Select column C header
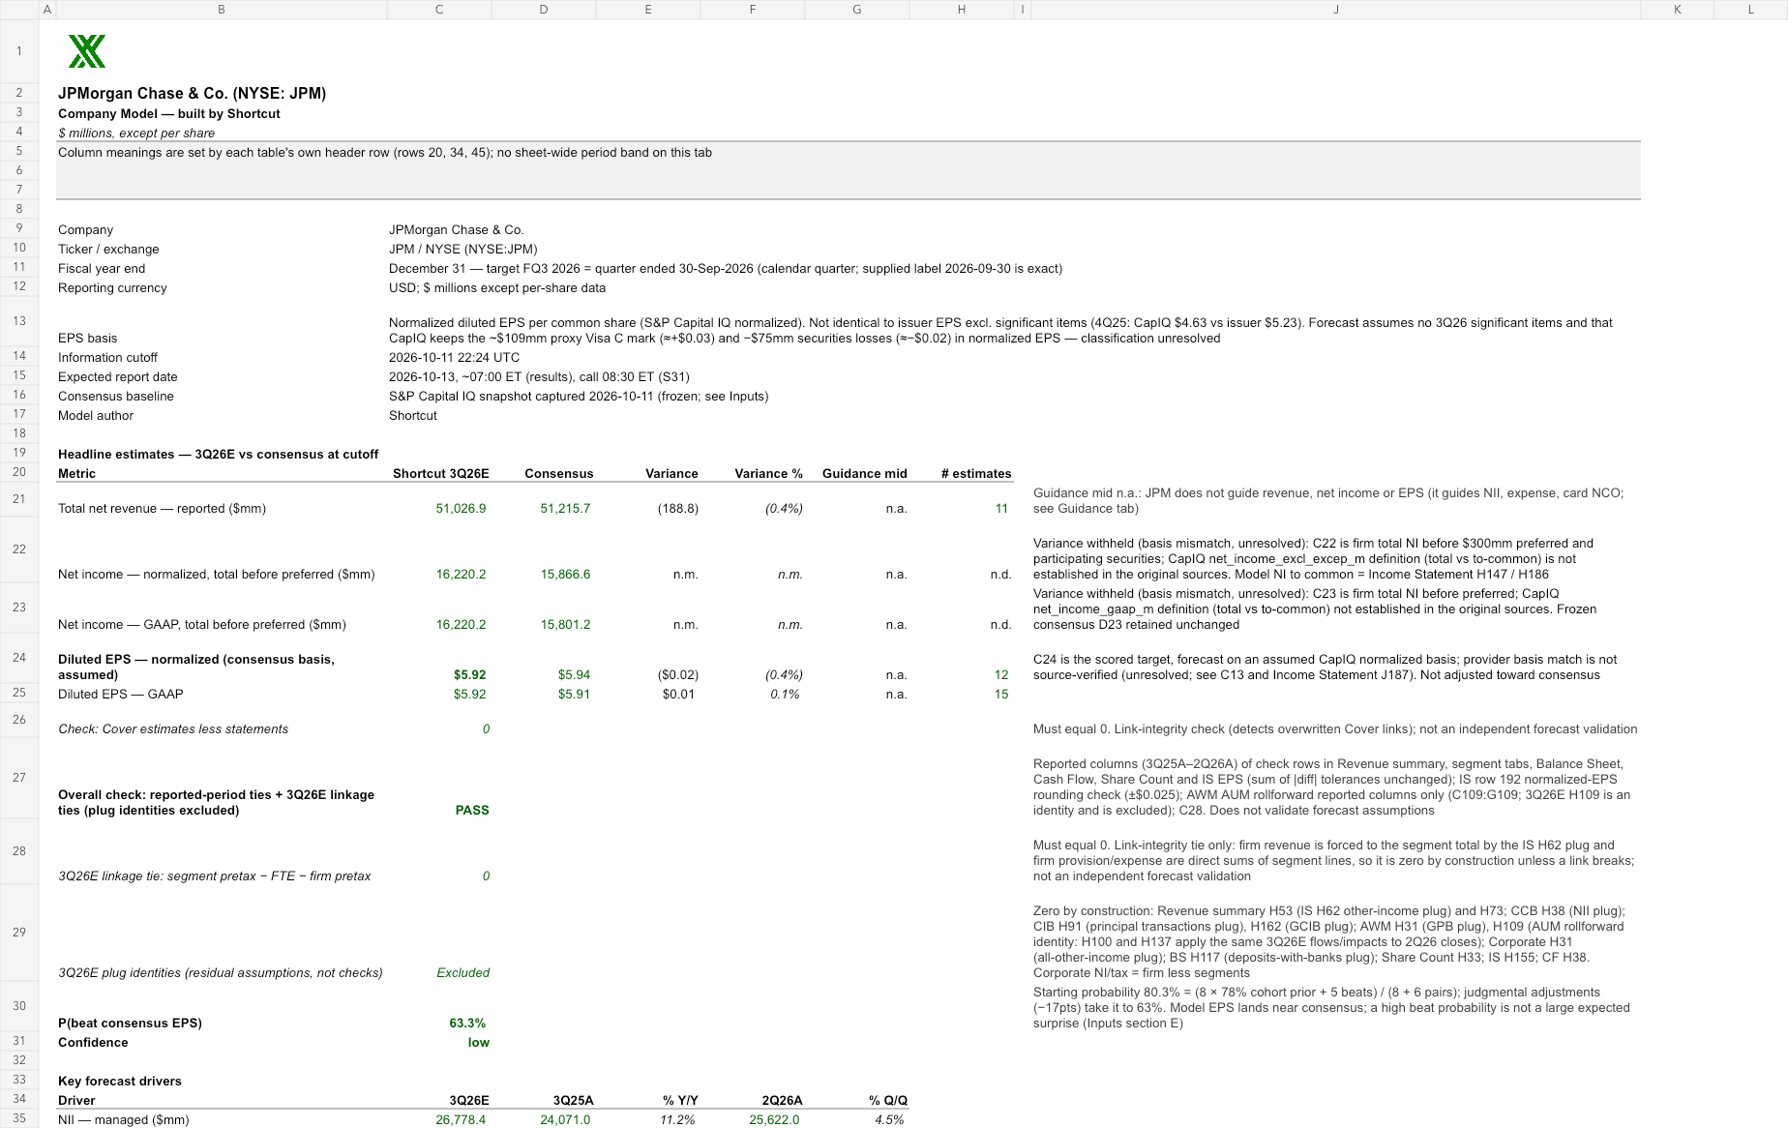Screen dimensions: 1788x1128 [439, 9]
